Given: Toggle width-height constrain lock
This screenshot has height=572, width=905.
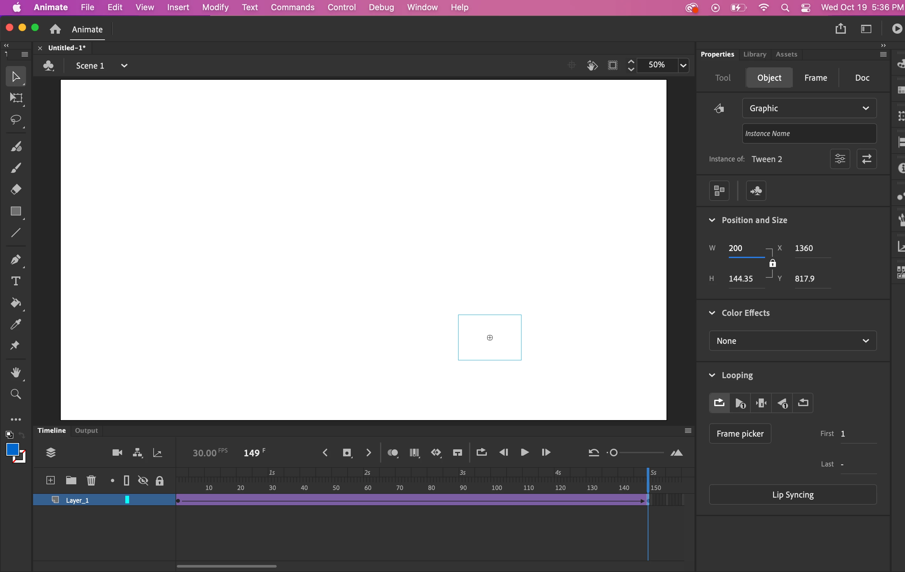Looking at the screenshot, I should 772,263.
